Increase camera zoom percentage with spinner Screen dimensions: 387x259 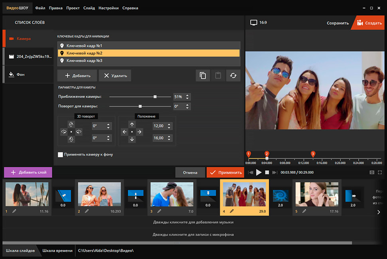[x=188, y=95]
